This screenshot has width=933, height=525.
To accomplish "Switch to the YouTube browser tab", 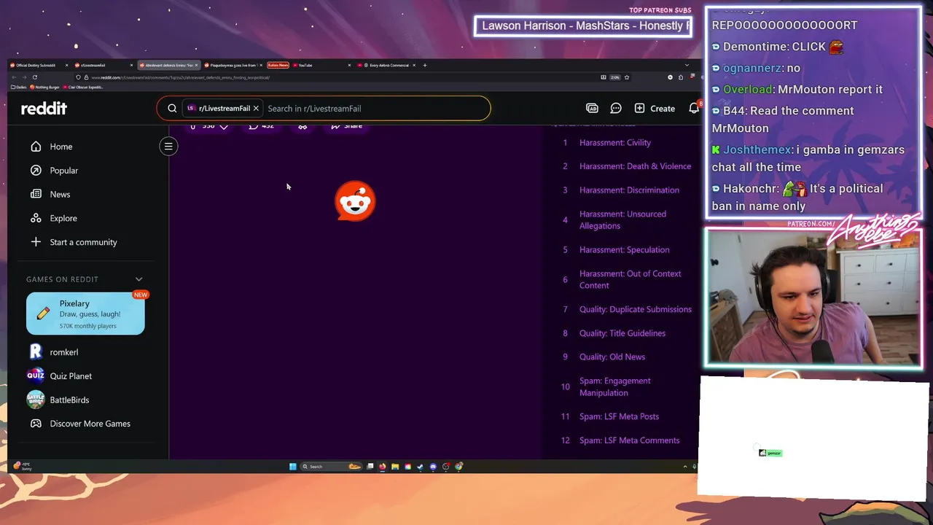I will pyautogui.click(x=321, y=65).
